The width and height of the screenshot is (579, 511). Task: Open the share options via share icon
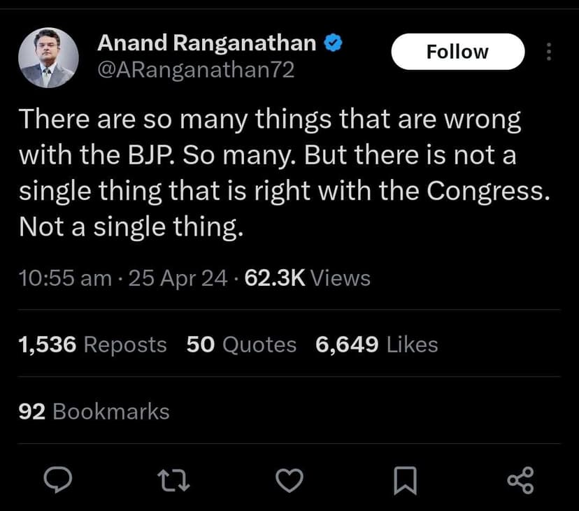[x=521, y=480]
